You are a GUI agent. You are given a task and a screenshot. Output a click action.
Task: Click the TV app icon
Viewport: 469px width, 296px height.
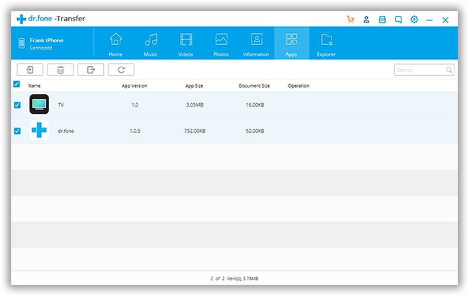39,104
